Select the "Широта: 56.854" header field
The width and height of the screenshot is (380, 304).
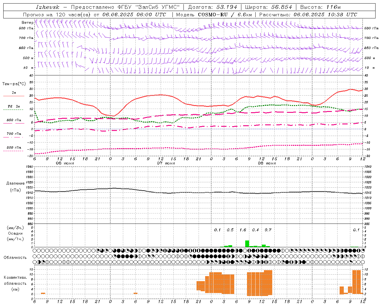(268, 7)
